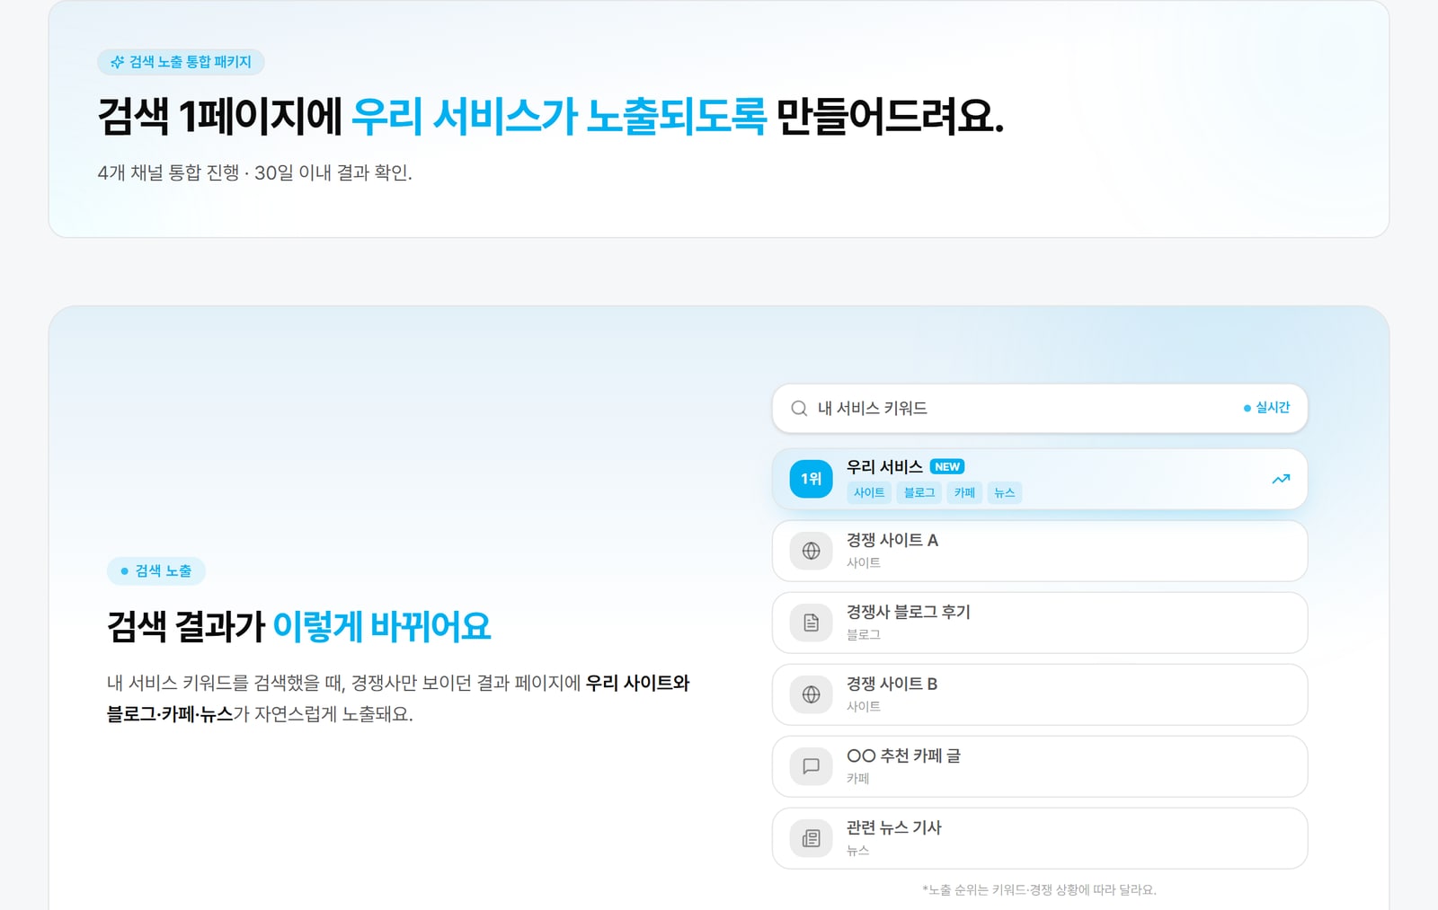
Task: Select the 카페 tag under 우리 서비스
Action: point(964,492)
